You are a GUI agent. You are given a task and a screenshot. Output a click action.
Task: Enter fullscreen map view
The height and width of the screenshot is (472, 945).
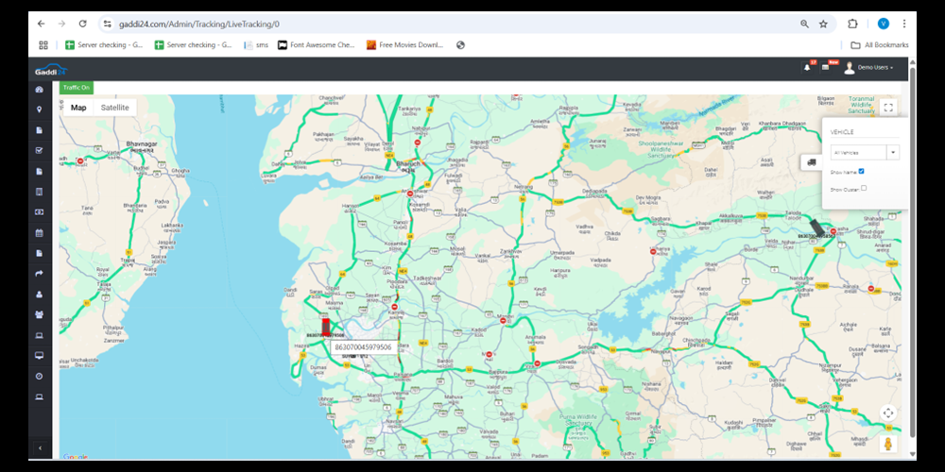[x=887, y=108]
